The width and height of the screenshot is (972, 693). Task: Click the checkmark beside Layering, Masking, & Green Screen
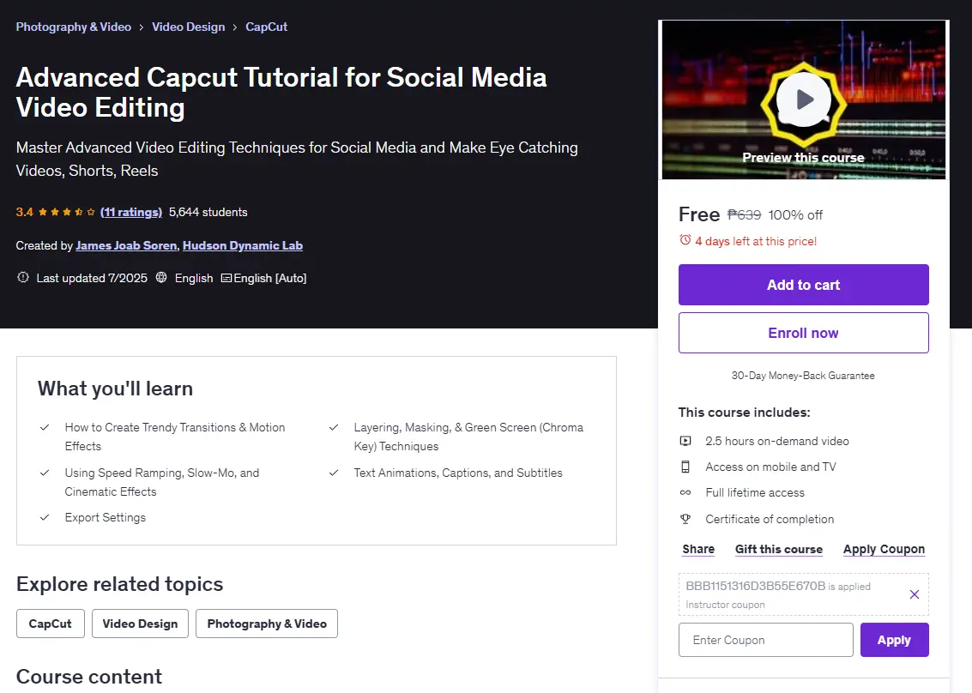pyautogui.click(x=334, y=427)
